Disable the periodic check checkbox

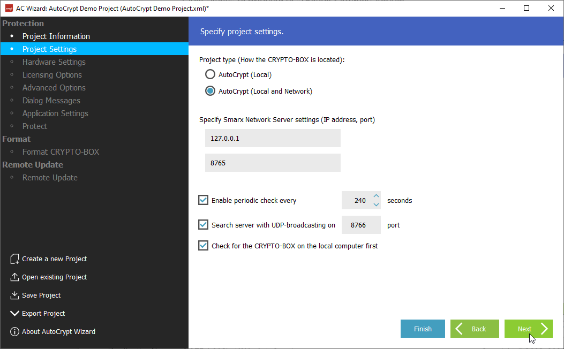coord(204,200)
